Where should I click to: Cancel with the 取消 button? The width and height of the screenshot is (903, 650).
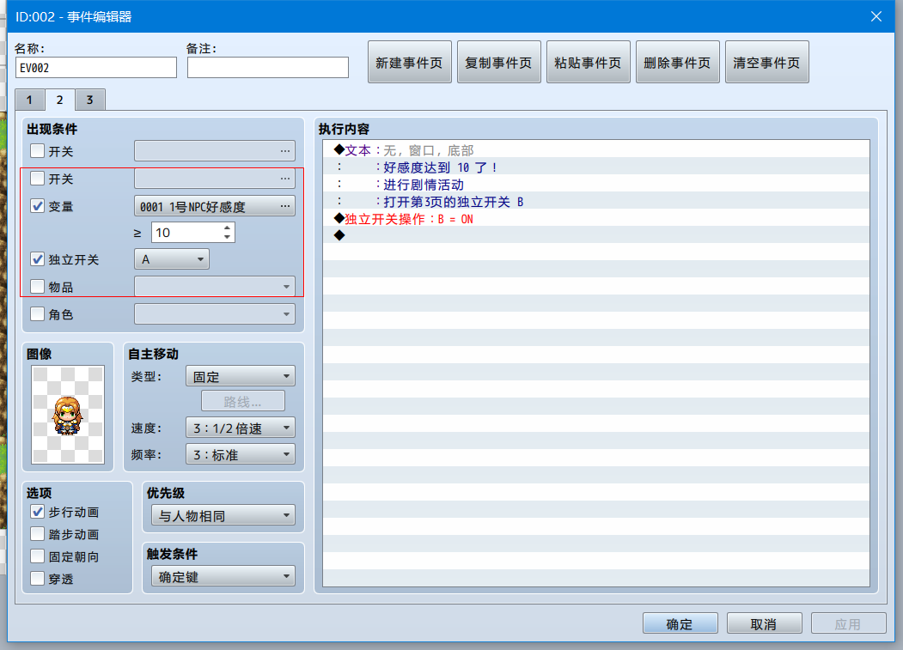[x=764, y=623]
